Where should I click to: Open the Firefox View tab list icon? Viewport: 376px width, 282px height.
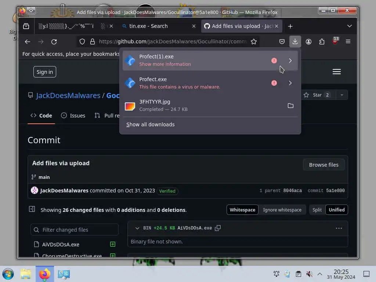pyautogui.click(x=26, y=26)
